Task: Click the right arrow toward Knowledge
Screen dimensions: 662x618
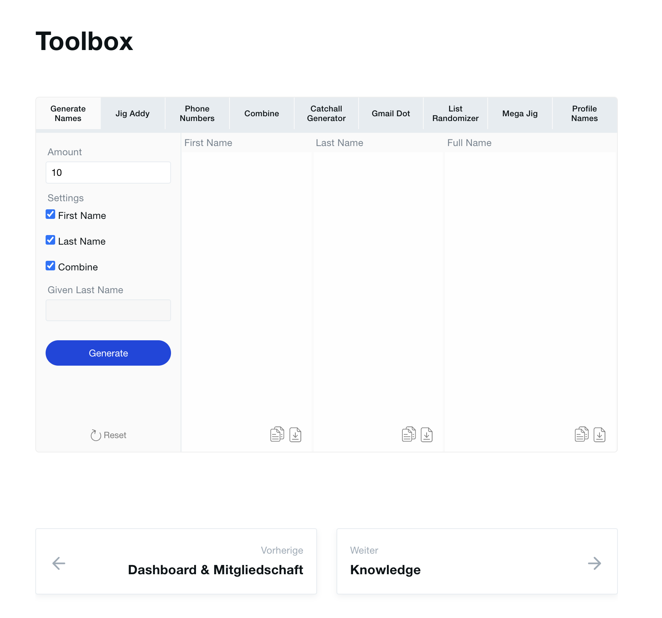Action: click(595, 563)
